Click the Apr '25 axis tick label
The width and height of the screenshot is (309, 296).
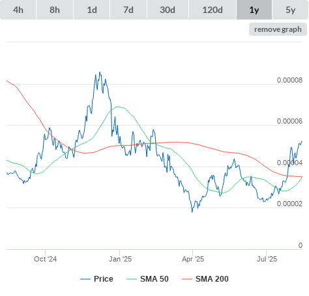point(193,259)
